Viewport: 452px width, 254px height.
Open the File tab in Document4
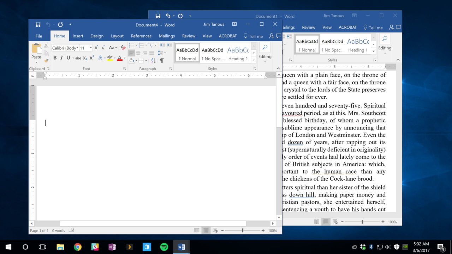pos(39,36)
